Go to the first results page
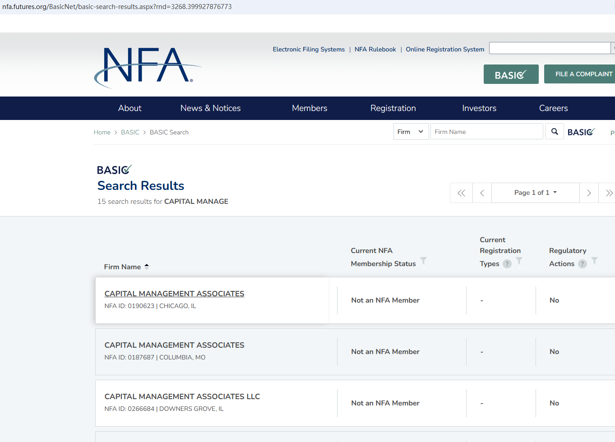615x442 pixels. [461, 193]
